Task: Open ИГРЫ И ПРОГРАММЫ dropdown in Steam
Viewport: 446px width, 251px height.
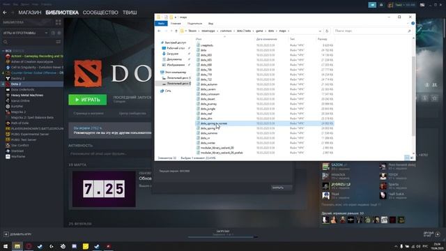Action: [47, 33]
